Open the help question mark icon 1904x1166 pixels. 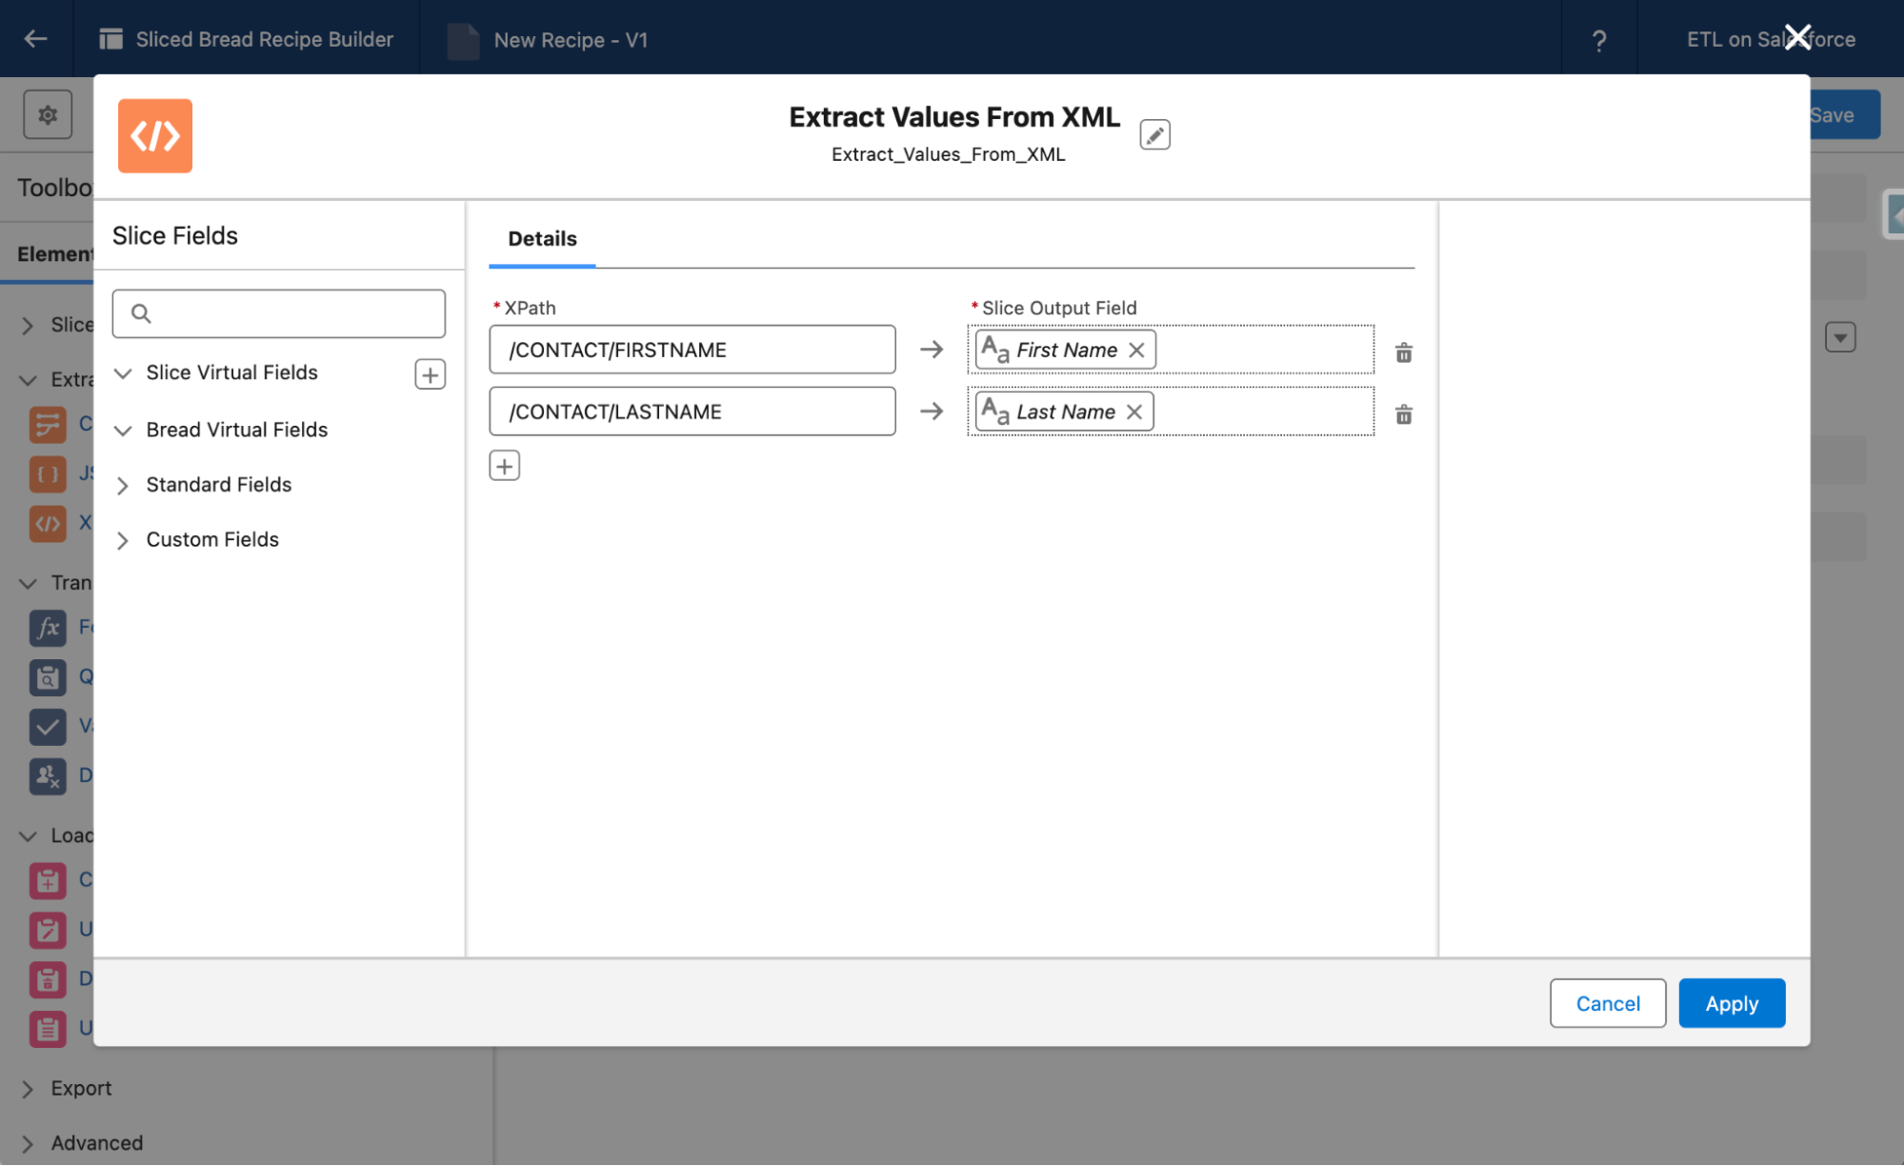1598,40
